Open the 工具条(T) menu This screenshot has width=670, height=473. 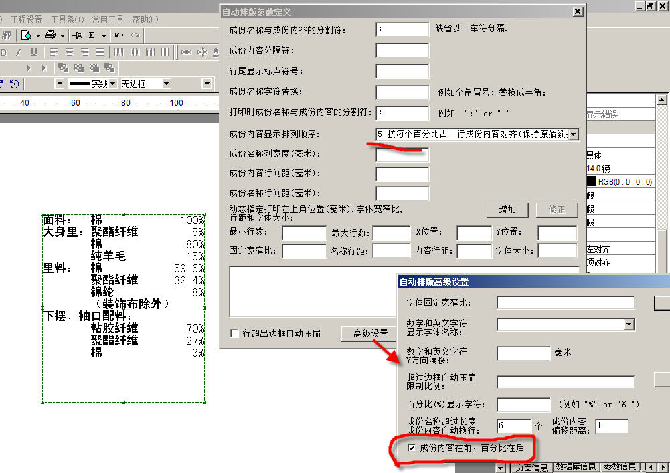click(x=68, y=19)
